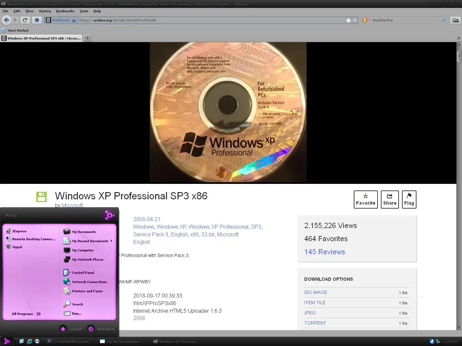
Task: Open the Service Pack 3 topic link
Action: coord(151,234)
